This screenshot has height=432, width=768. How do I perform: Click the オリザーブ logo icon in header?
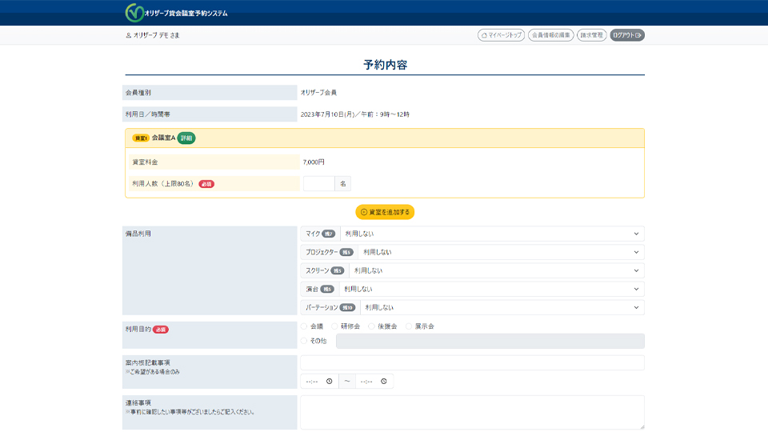pyautogui.click(x=134, y=13)
